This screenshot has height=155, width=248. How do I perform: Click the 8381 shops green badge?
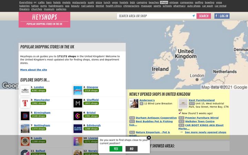(x=39, y=91)
